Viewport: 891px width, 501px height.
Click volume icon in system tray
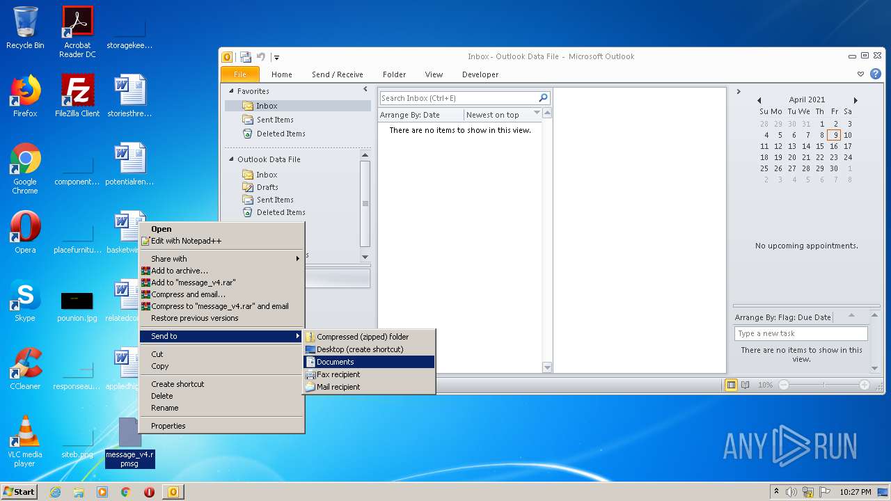(x=791, y=492)
